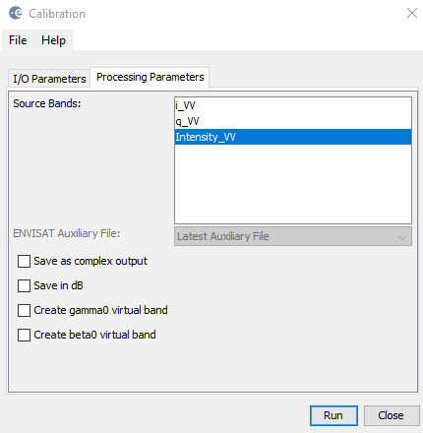Screen dimensions: 423x433
Task: Select the Processing Parameters tab
Action: click(x=150, y=77)
